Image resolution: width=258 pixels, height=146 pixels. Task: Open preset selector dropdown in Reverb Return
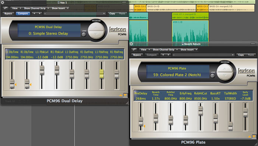click(203, 55)
